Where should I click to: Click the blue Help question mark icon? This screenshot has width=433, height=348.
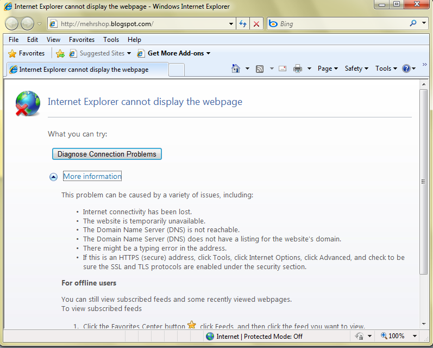(406, 69)
